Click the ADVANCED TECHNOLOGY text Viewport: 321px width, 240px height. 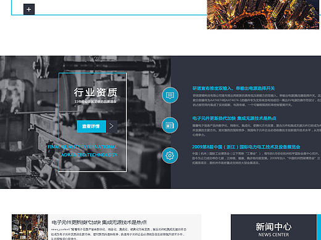(x=89, y=155)
